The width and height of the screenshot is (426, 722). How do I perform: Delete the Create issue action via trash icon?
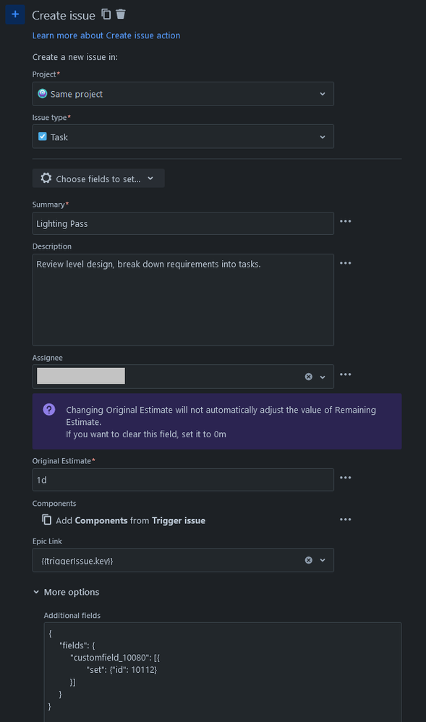pos(120,14)
